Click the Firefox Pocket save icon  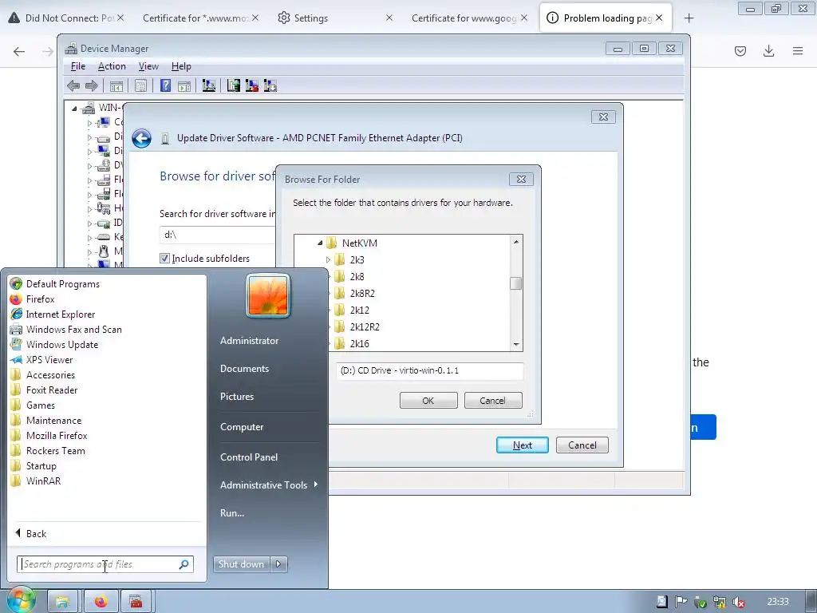[x=740, y=51]
